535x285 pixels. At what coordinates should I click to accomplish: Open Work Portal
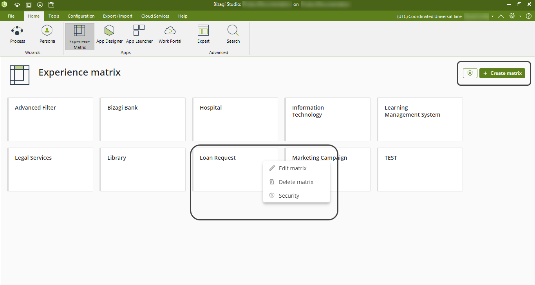pos(170,34)
